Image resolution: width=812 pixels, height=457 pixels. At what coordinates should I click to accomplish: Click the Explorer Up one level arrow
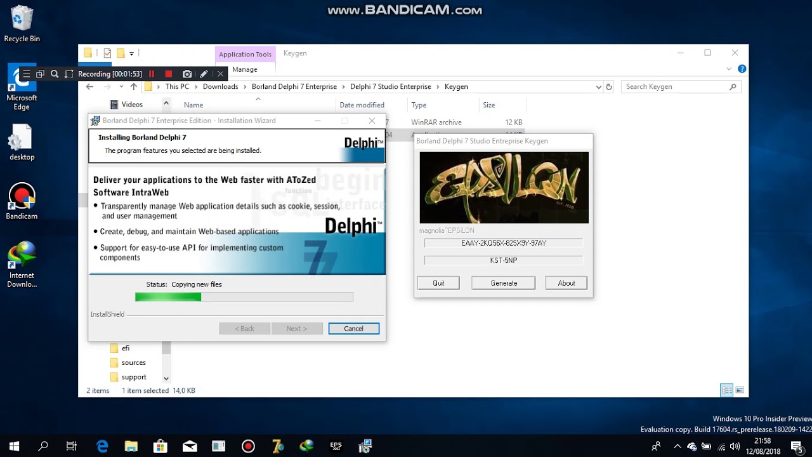click(133, 86)
